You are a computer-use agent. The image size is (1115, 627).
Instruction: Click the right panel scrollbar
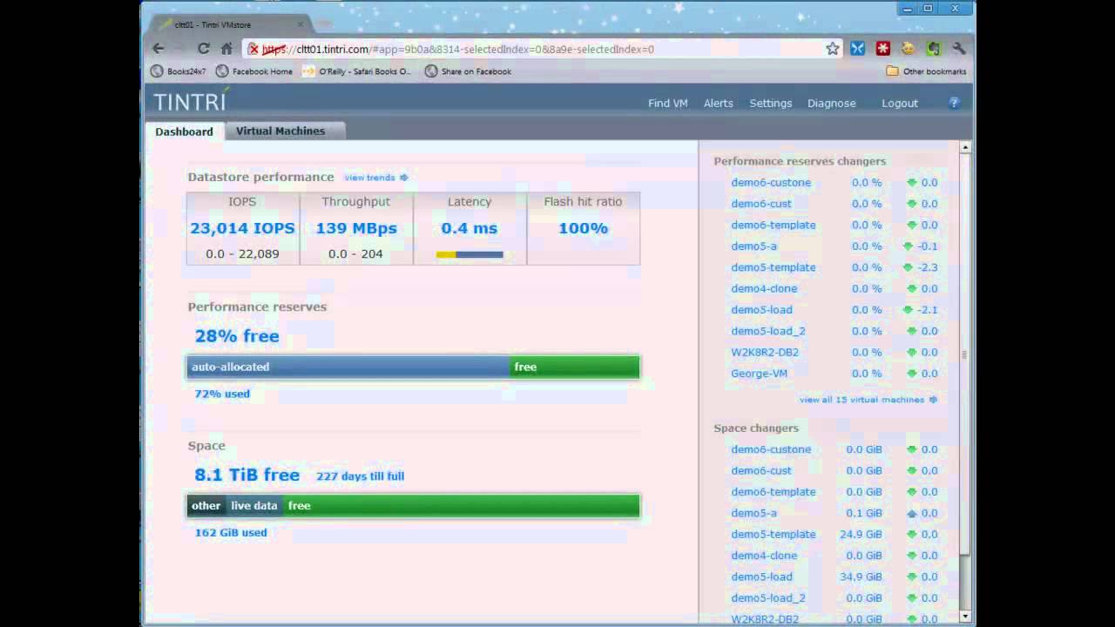[964, 354]
